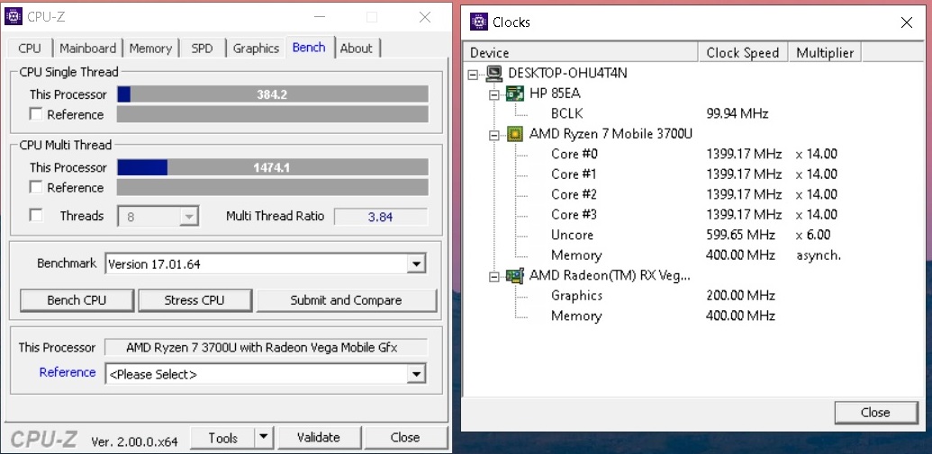Select the Core #1 row

tap(575, 174)
